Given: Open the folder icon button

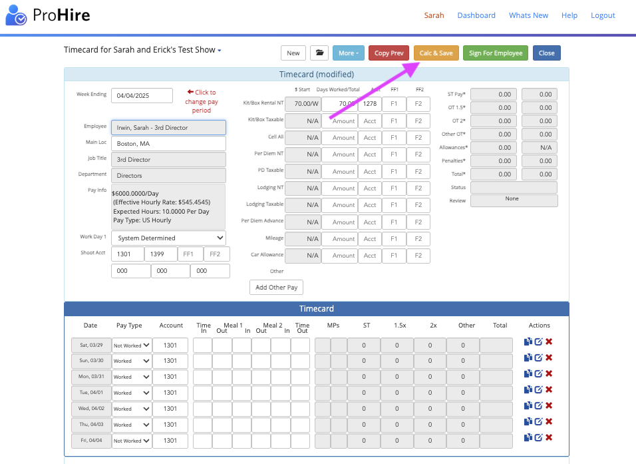Looking at the screenshot, I should [319, 53].
